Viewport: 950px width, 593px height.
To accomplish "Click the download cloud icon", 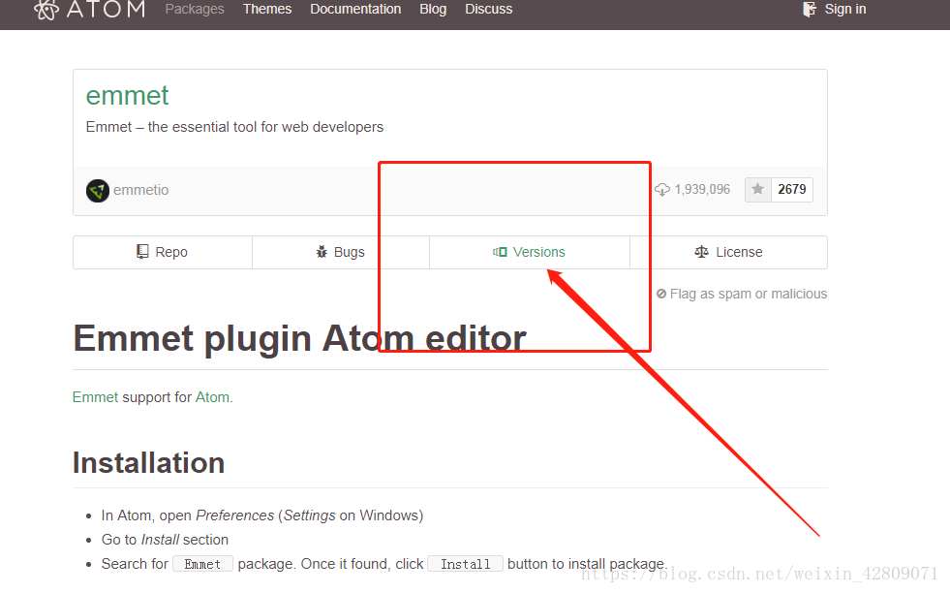I will click(662, 190).
